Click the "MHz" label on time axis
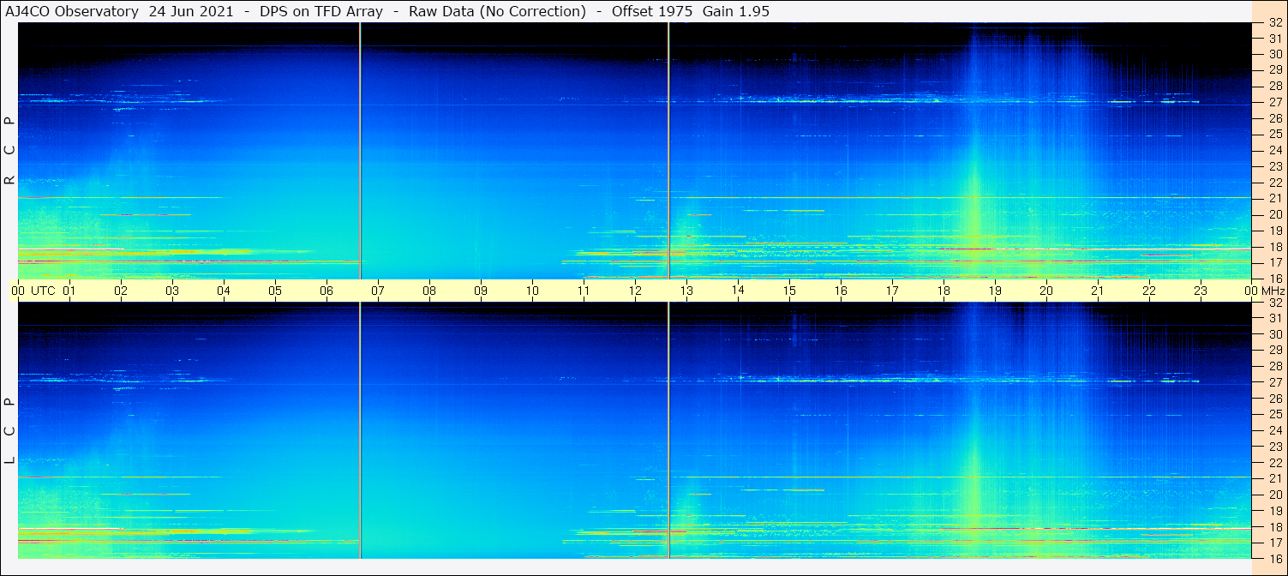This screenshot has height=576, width=1288. point(1274,291)
